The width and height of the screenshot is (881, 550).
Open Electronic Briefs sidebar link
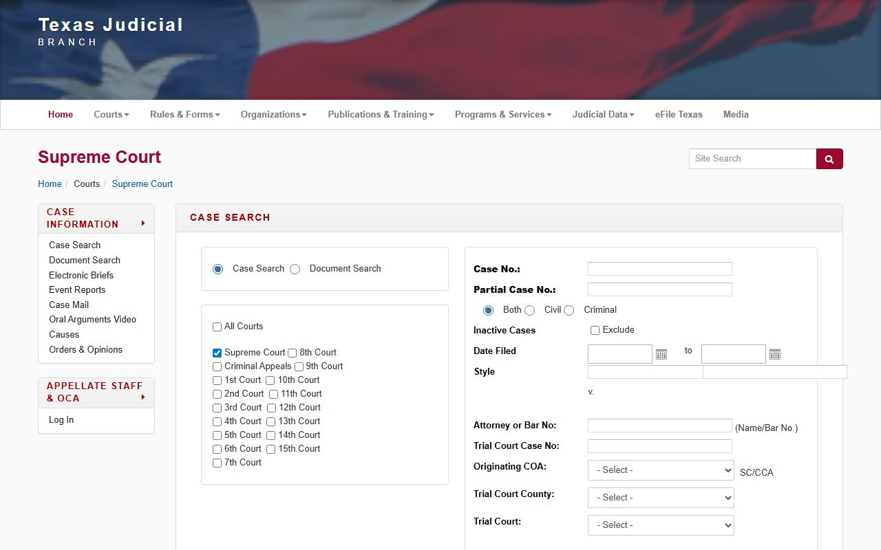pyautogui.click(x=81, y=276)
